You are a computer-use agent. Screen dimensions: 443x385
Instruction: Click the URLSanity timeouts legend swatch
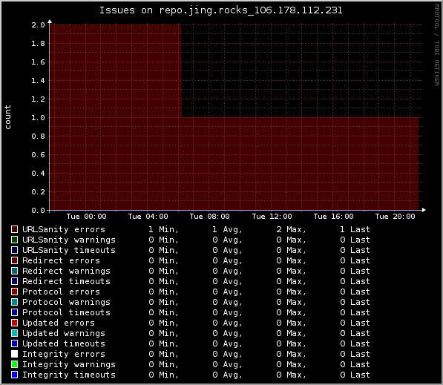14,250
